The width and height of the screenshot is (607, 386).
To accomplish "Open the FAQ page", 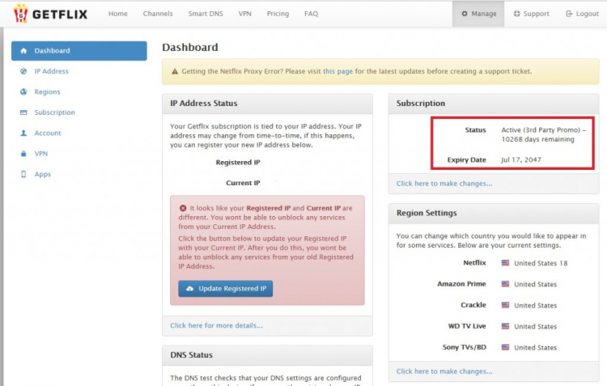I will click(312, 14).
